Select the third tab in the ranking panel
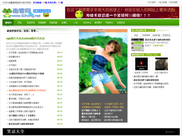Viewport: 182px width, 136px height. pyautogui.click(x=156, y=35)
